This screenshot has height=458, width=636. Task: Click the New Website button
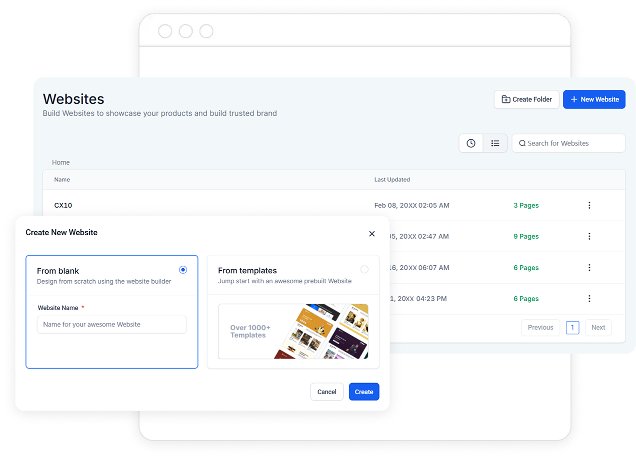(594, 99)
